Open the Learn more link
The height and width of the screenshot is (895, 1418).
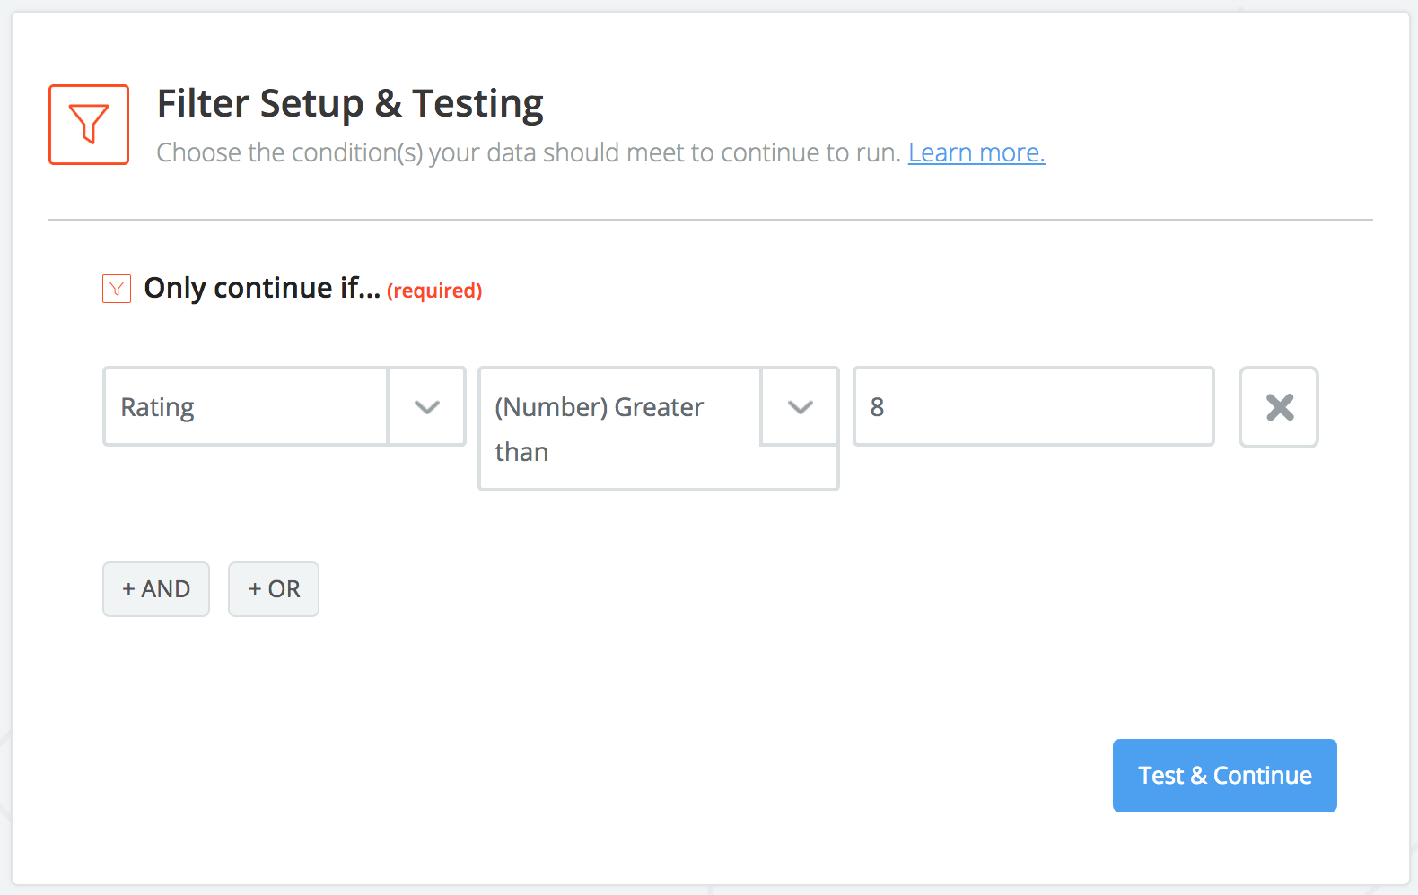[x=976, y=152]
